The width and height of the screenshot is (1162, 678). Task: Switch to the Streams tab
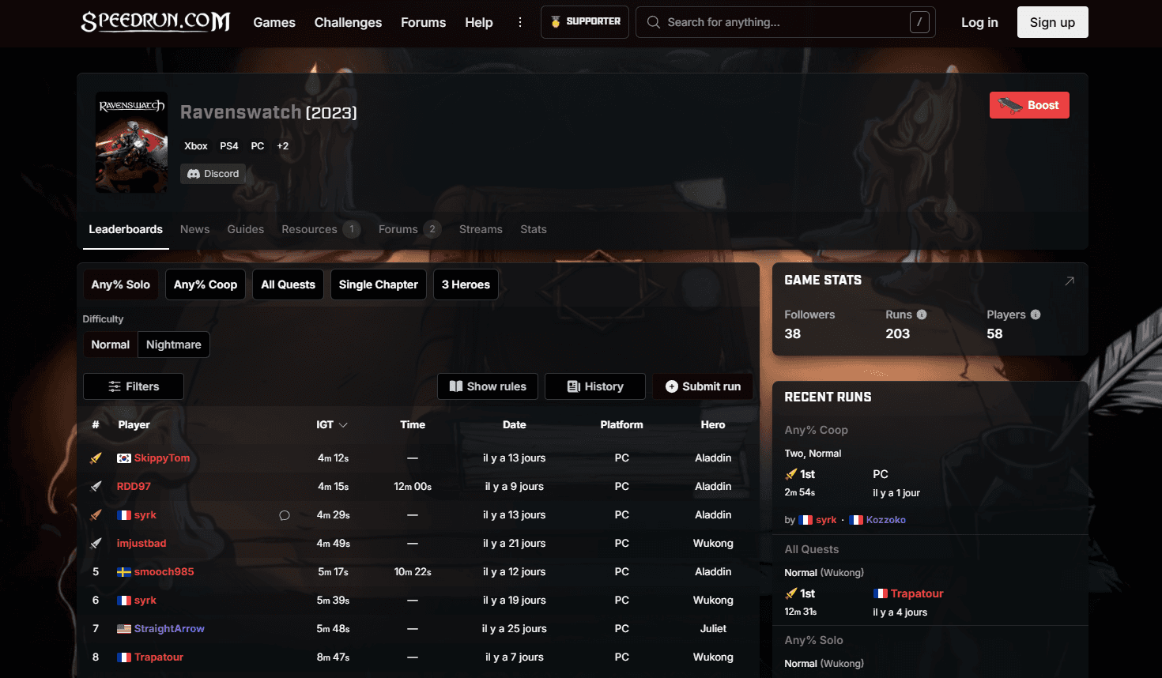tap(481, 229)
